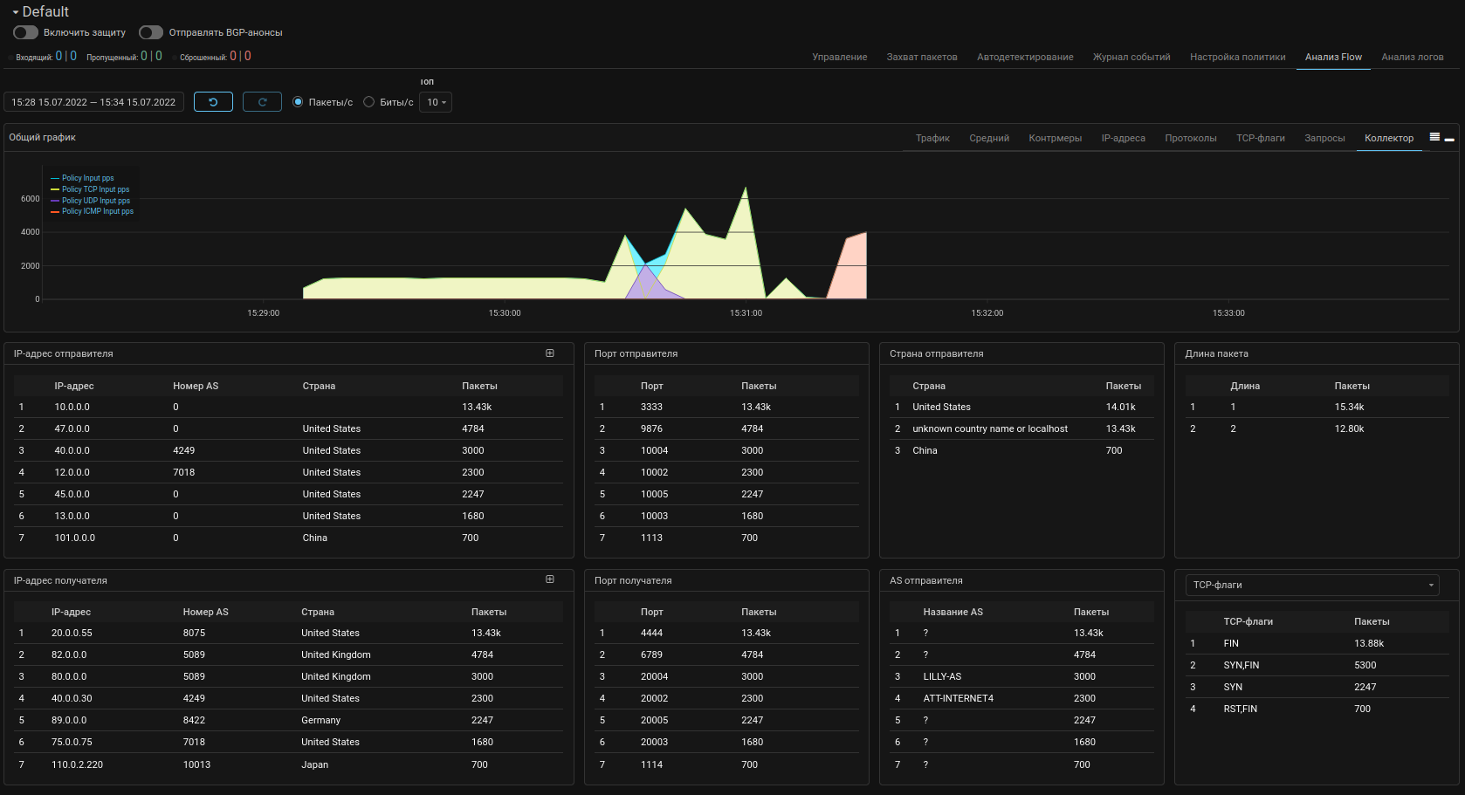The image size is (1465, 795).
Task: Open the Протоколы chart tab
Action: click(x=1190, y=138)
